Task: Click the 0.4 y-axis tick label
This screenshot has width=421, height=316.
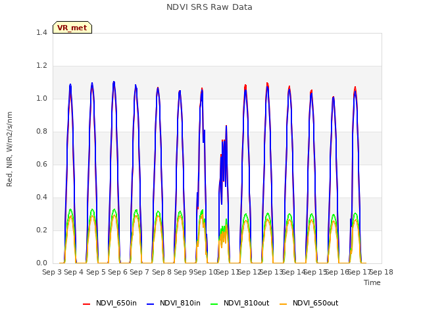Action: tap(41, 197)
